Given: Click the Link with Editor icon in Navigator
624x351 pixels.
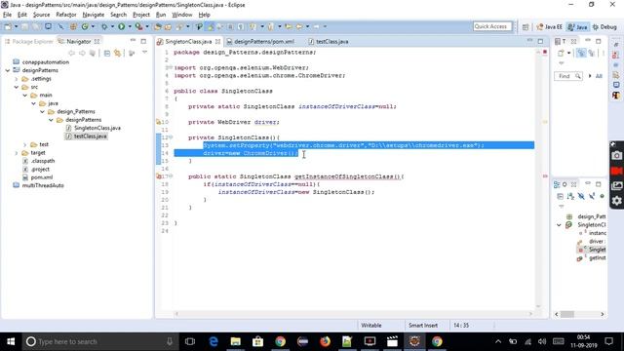Looking at the screenshot, I should (x=117, y=53).
